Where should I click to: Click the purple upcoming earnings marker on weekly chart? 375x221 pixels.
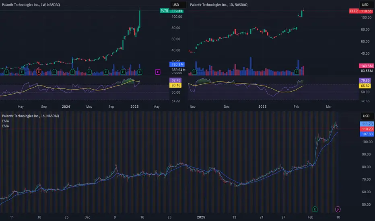click(158, 72)
